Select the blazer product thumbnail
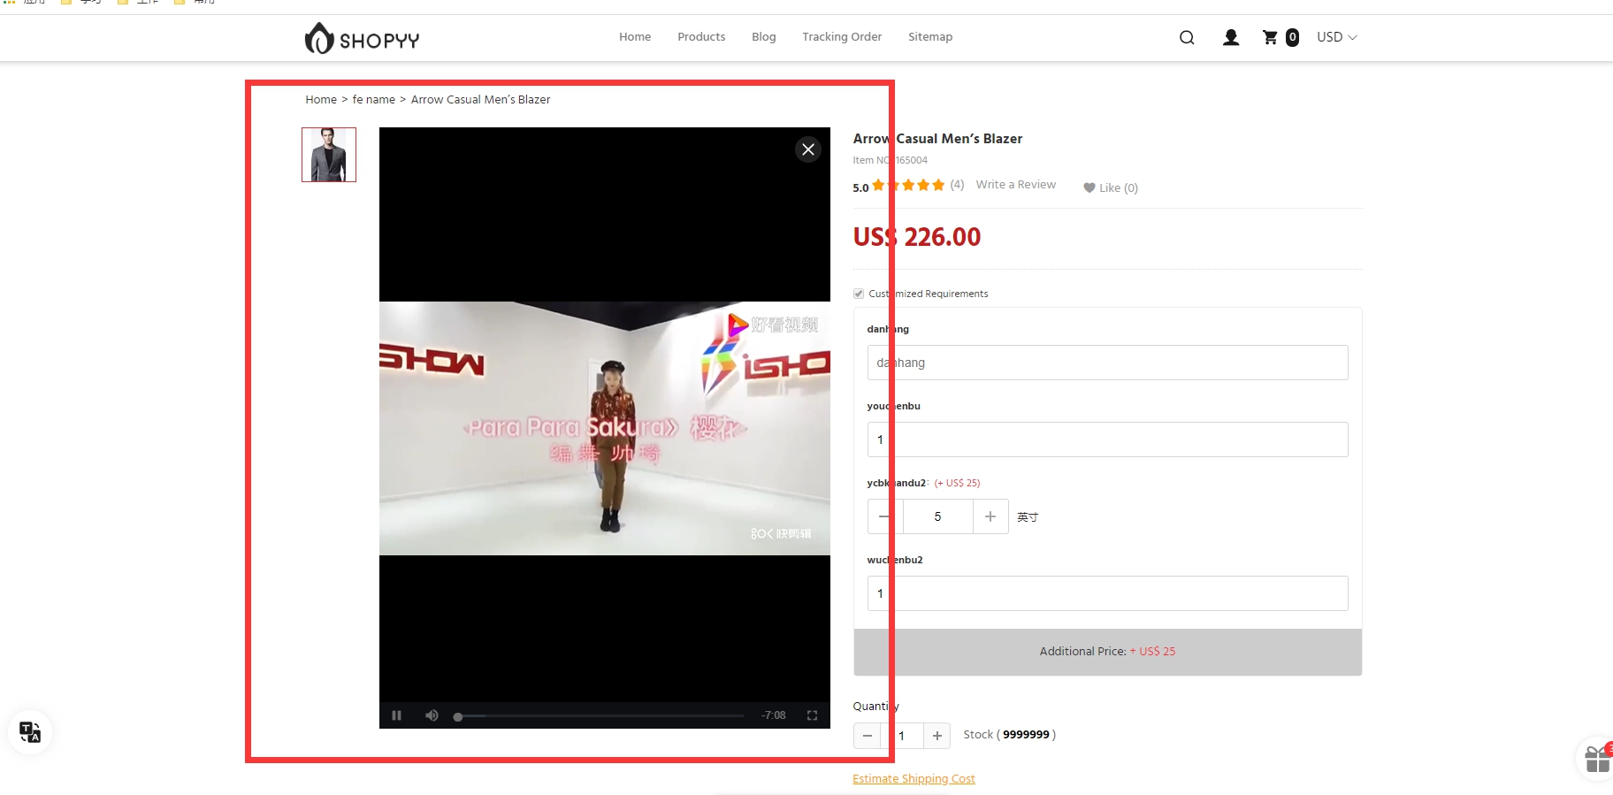 coord(329,155)
